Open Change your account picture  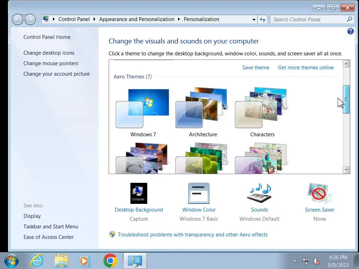(56, 74)
